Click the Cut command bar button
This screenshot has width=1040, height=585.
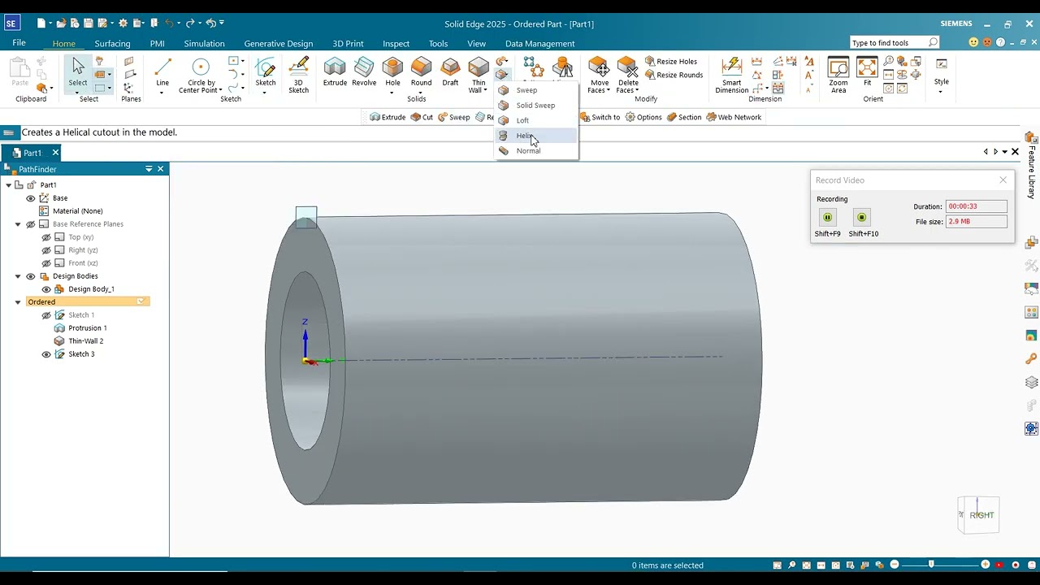(422, 117)
